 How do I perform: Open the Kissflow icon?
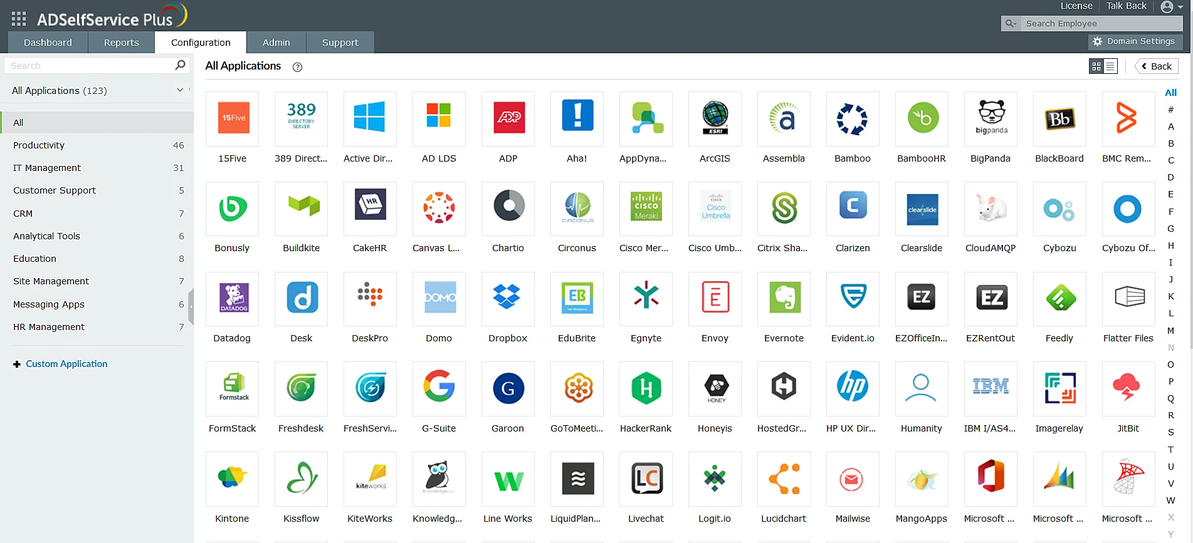point(301,478)
